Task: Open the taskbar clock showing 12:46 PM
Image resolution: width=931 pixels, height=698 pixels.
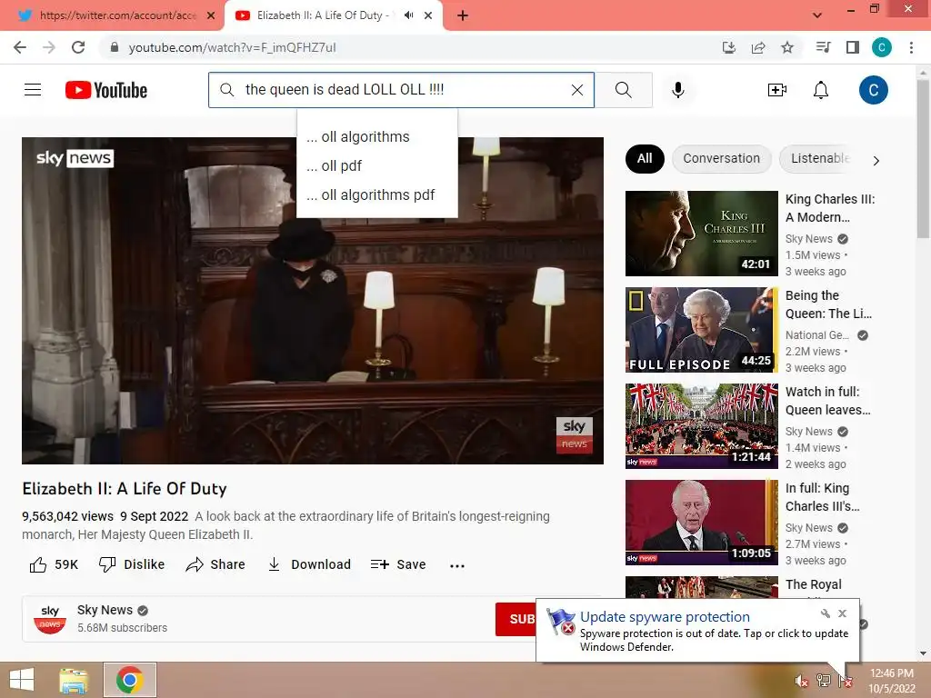Action: point(891,681)
